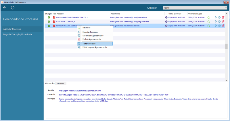The height and width of the screenshot is (121, 230).
Task: Click next execution 07/05/2024 16:12:00
Action: [196, 17]
